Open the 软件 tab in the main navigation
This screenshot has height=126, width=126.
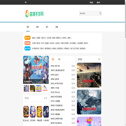[x=47, y=27]
